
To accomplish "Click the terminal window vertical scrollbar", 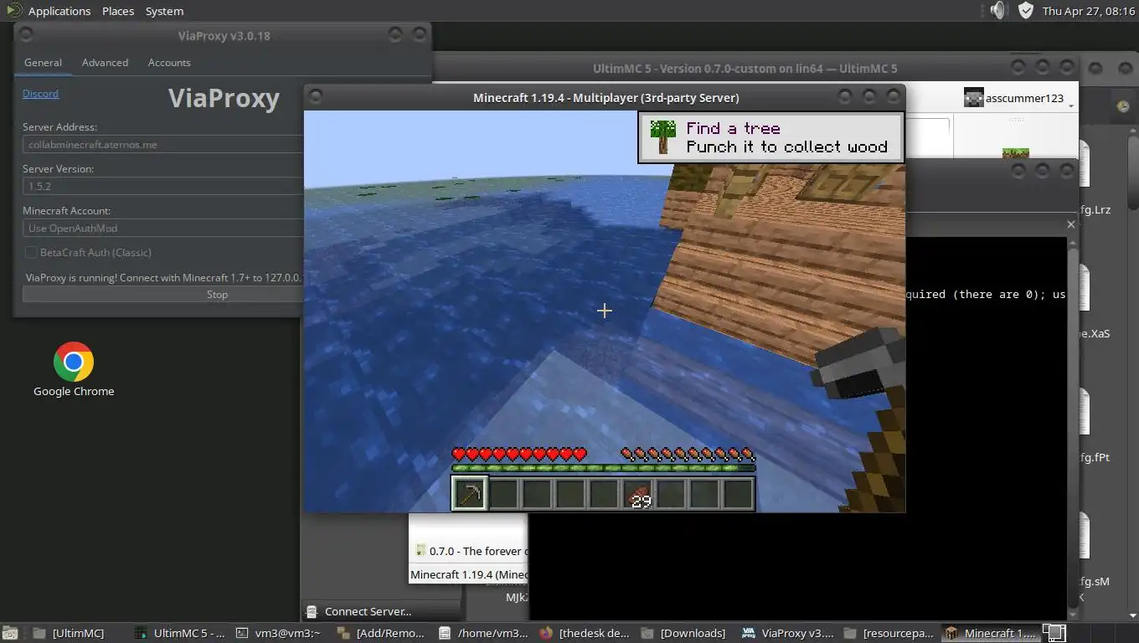I will click(x=1074, y=427).
